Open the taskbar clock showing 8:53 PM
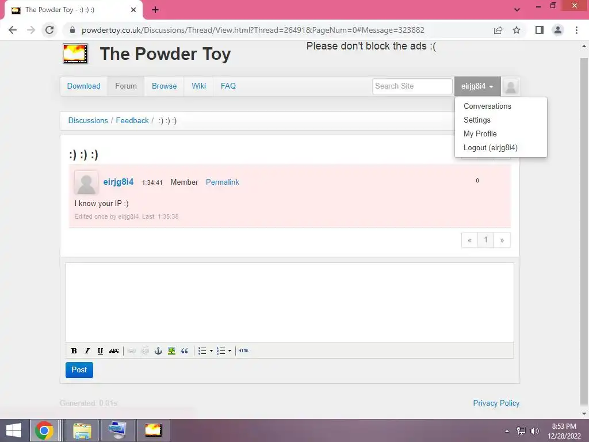 564,431
